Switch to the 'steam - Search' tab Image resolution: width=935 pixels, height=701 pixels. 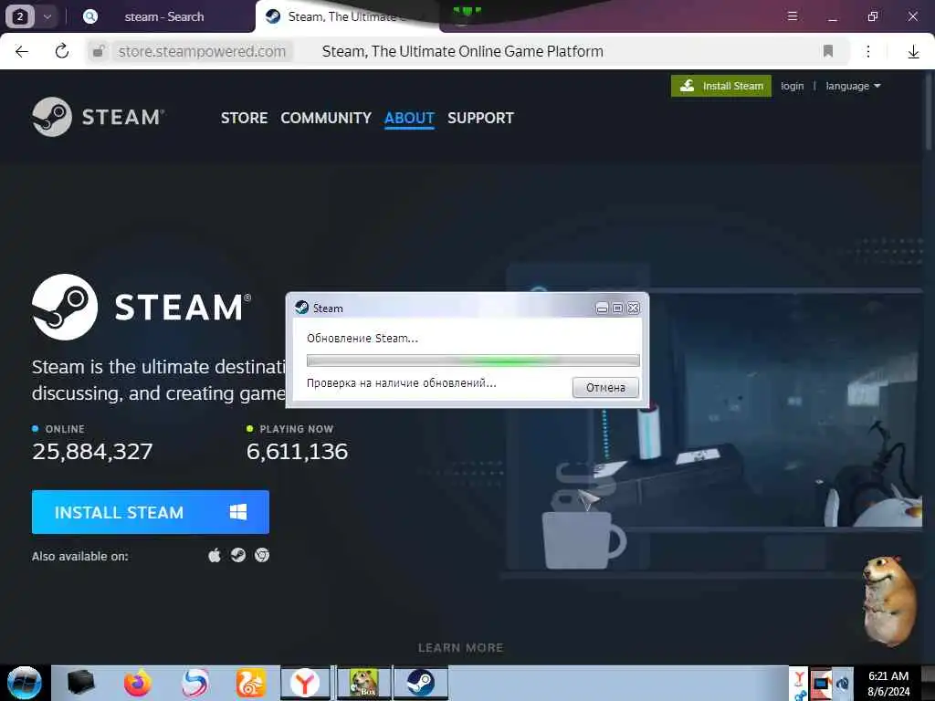coord(164,16)
